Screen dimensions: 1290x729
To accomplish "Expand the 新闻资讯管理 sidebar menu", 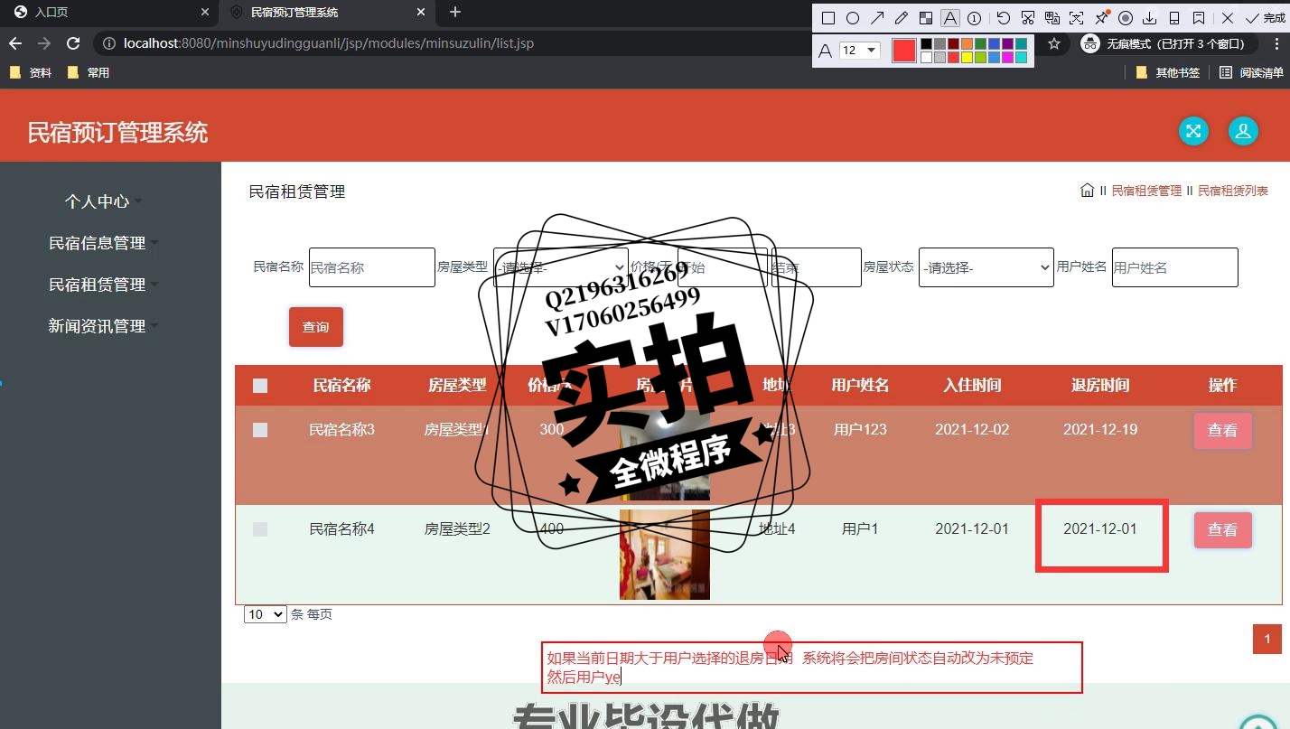I will pyautogui.click(x=103, y=326).
